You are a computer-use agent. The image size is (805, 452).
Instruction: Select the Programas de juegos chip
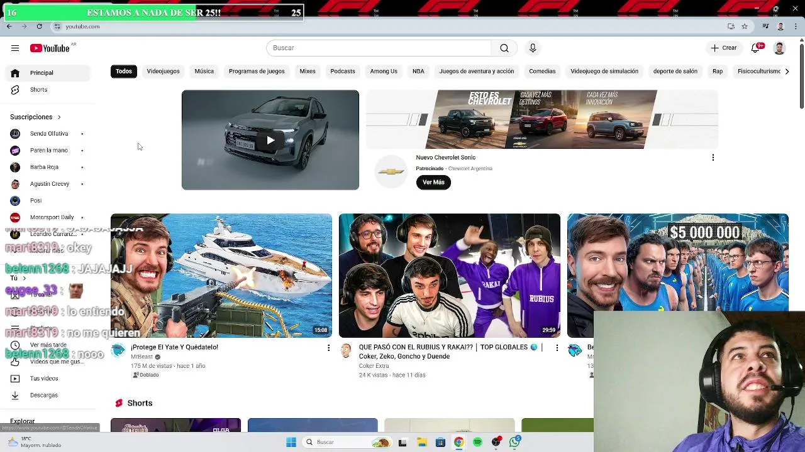click(257, 71)
